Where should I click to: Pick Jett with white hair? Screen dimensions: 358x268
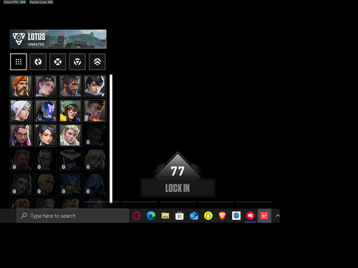click(21, 111)
